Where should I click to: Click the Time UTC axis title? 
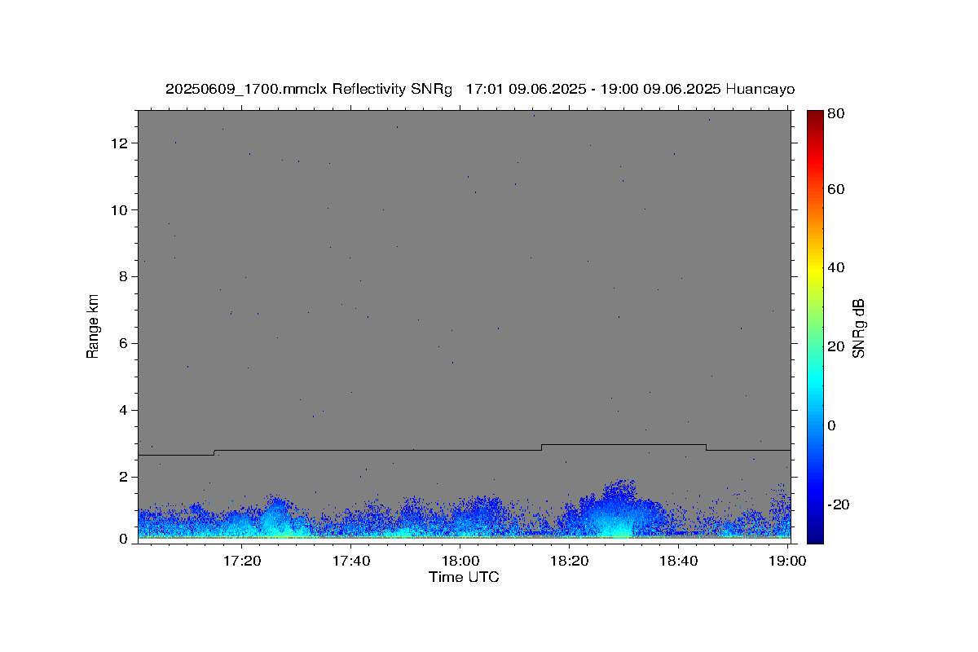click(x=464, y=577)
